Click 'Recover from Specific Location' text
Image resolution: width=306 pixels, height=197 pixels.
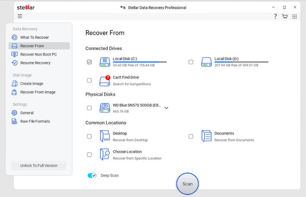[137, 158]
